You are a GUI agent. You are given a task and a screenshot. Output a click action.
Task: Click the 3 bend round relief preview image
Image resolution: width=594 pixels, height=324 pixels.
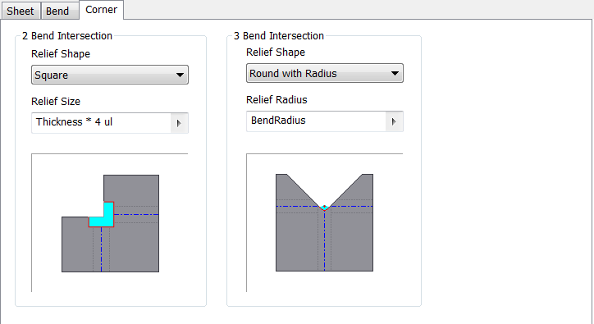click(x=324, y=222)
